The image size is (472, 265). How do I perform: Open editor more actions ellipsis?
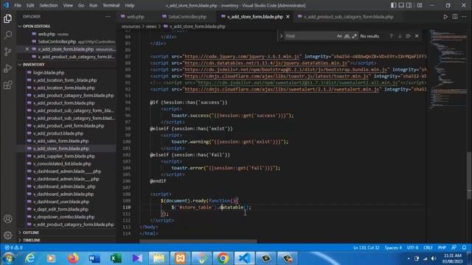(464, 17)
